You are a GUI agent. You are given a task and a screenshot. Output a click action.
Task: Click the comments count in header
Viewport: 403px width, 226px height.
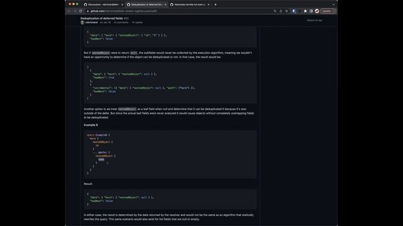point(122,23)
